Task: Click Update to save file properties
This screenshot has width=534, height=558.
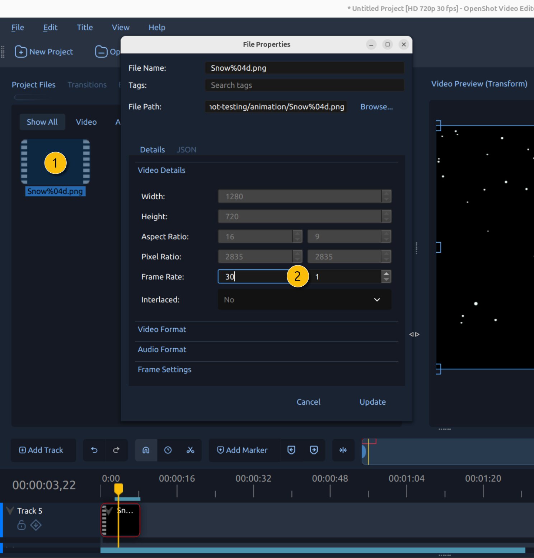Action: [373, 402]
